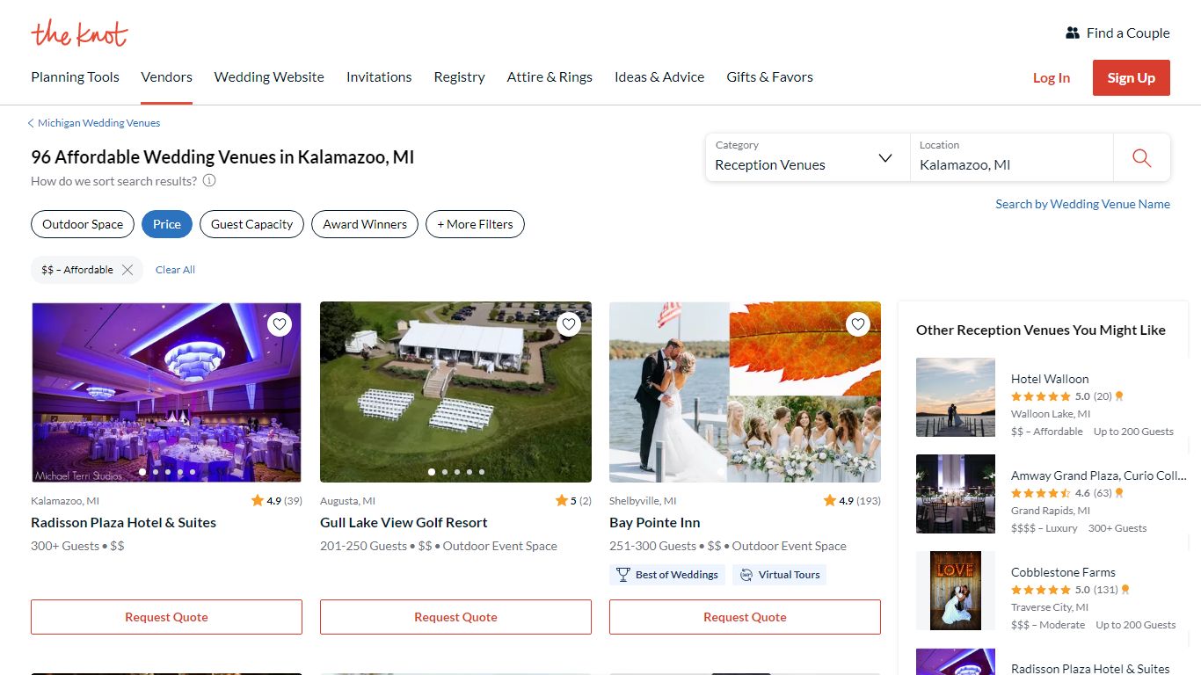
Task: Click Hotel Walloon five-star rating
Action: tap(1041, 396)
